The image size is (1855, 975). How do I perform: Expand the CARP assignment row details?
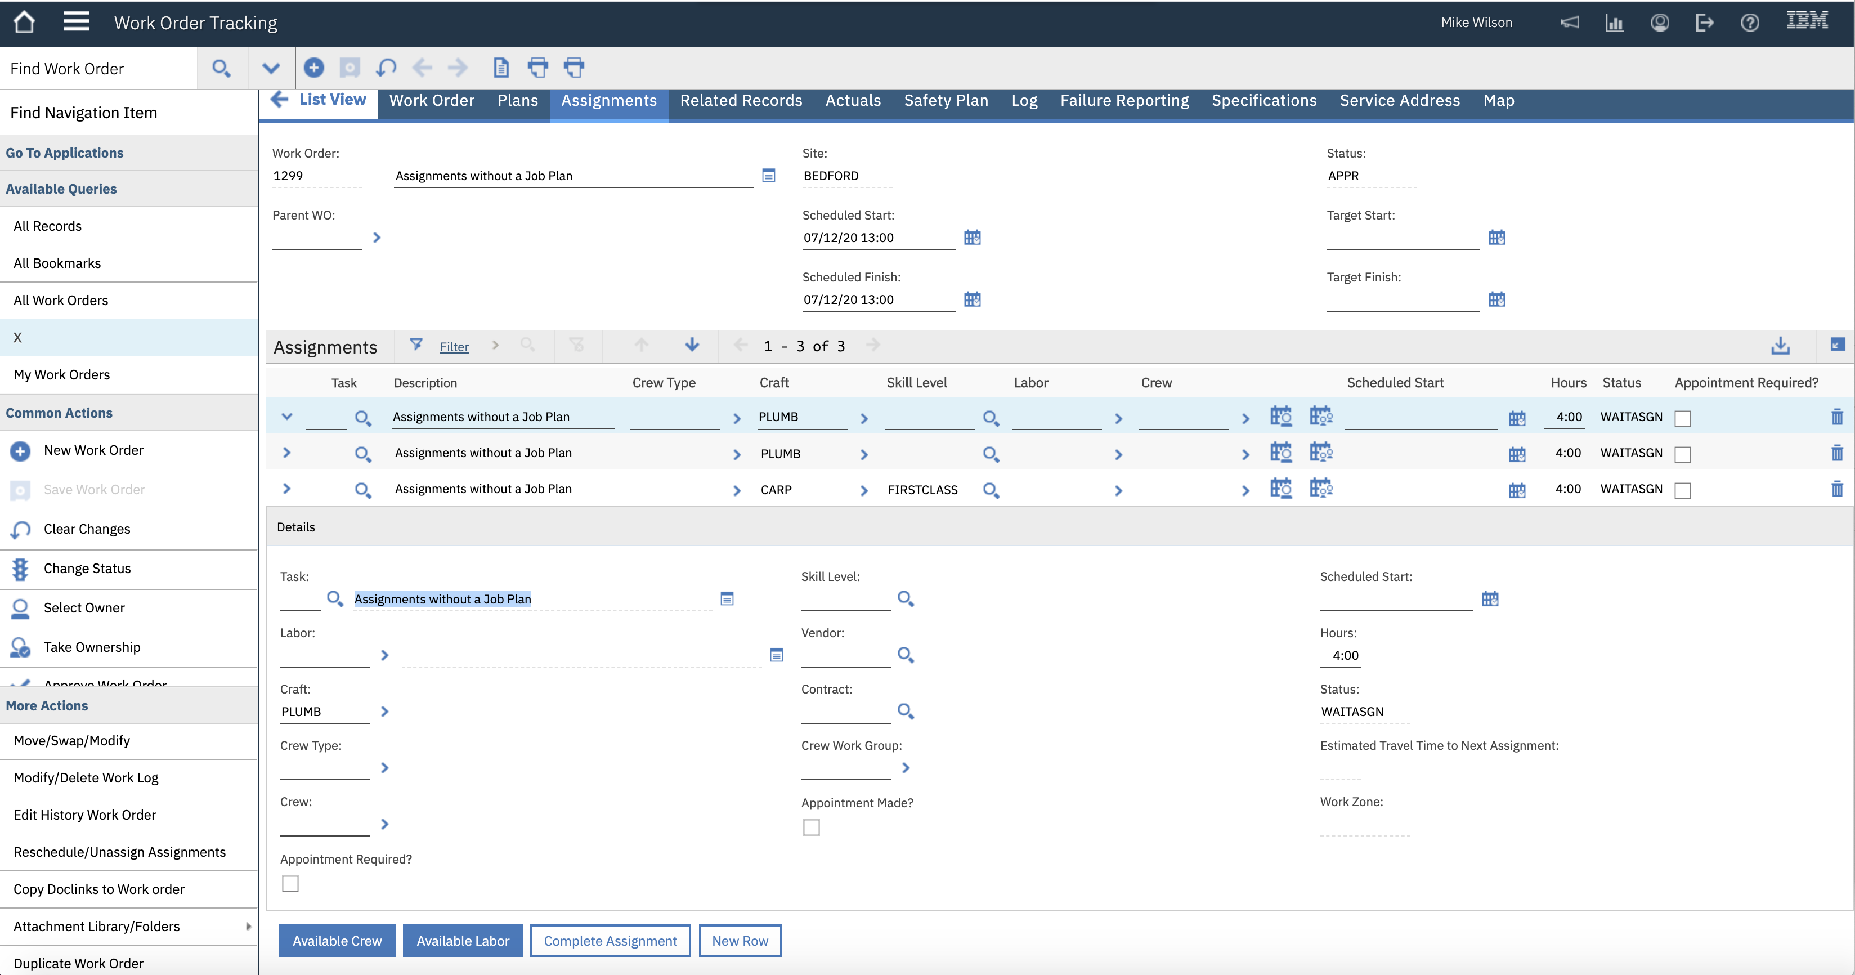click(x=286, y=489)
